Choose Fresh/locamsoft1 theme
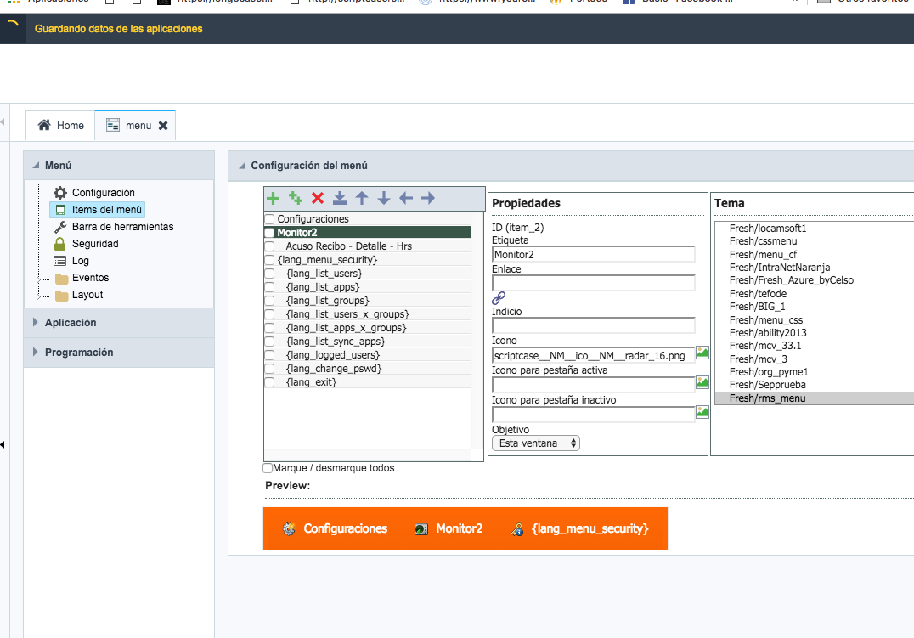914x638 pixels. click(768, 229)
